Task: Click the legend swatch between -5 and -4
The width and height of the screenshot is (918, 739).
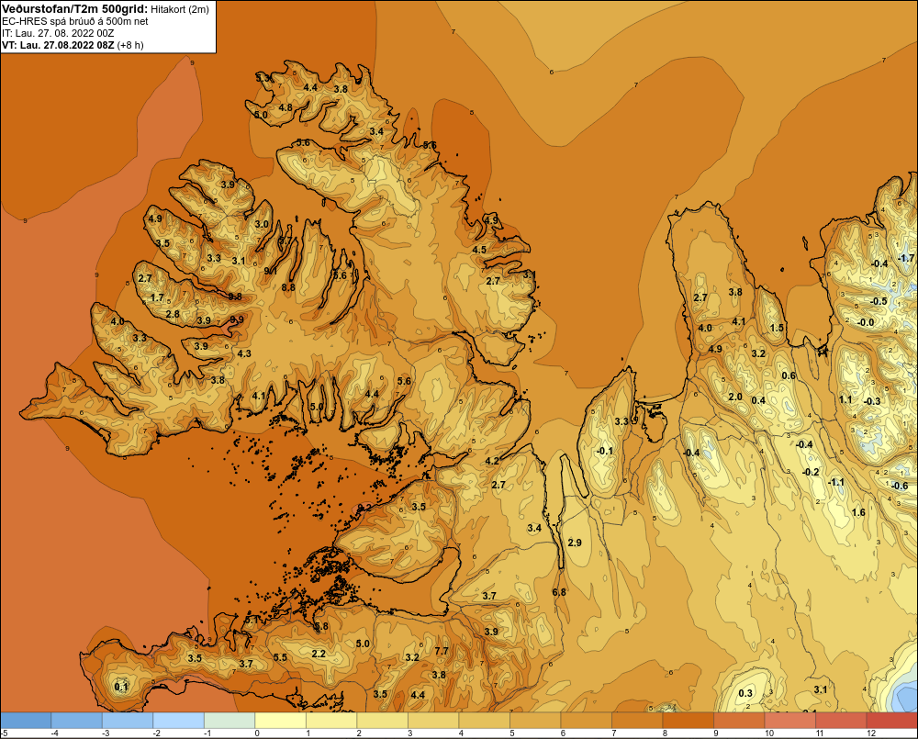Action: coord(26,721)
